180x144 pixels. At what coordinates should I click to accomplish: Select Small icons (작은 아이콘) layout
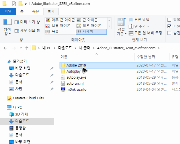pyautogui.click(x=89, y=26)
